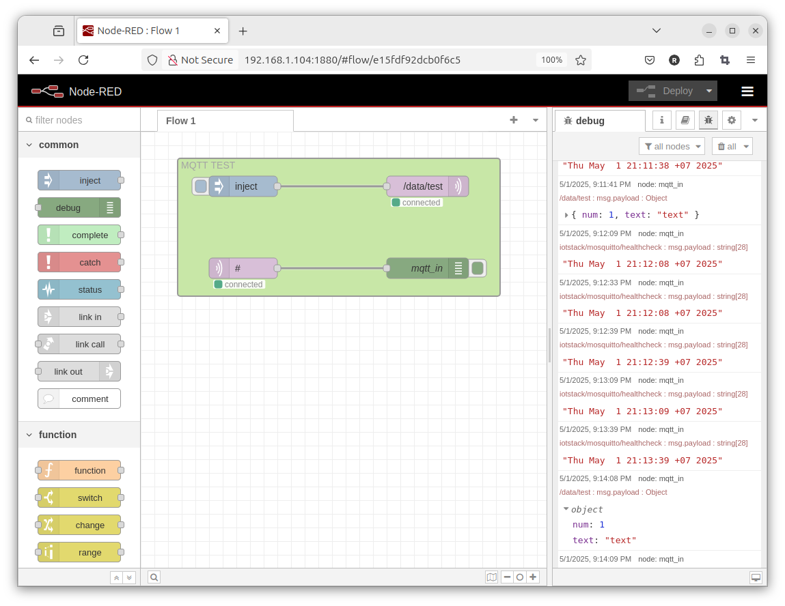
Task: Zoom out the flow canvas
Action: 507,577
